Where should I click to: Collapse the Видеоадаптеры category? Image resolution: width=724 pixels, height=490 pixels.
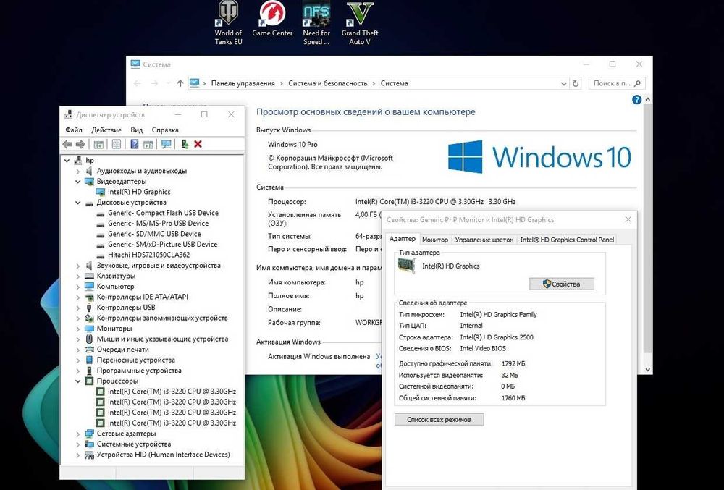click(x=78, y=182)
